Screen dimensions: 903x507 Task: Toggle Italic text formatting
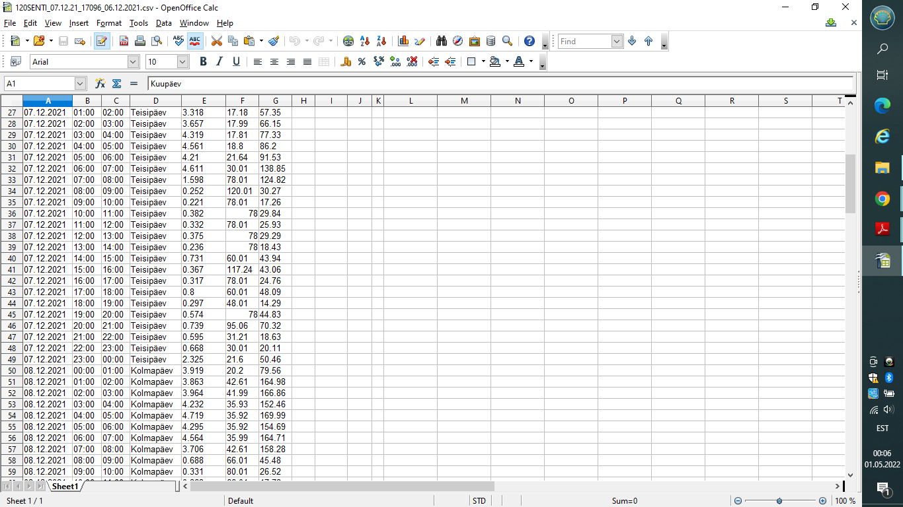[x=219, y=61]
